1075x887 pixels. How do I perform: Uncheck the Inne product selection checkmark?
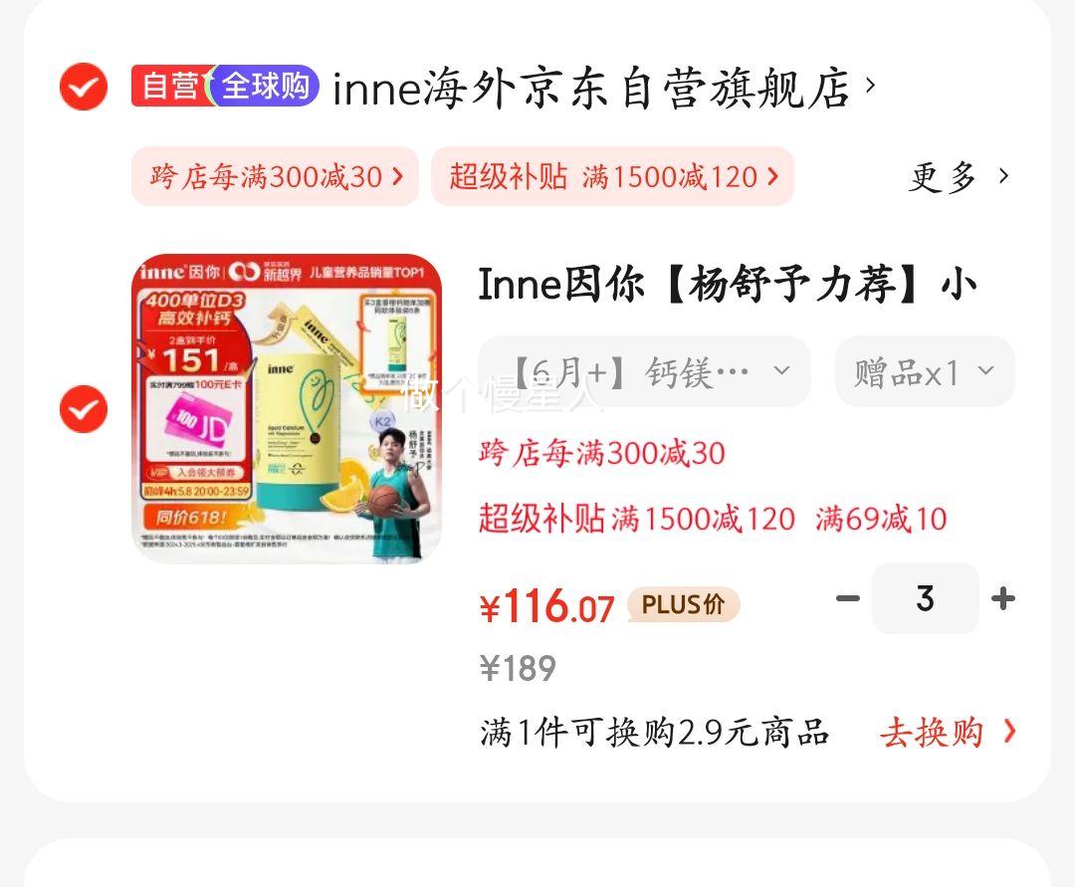(x=84, y=409)
